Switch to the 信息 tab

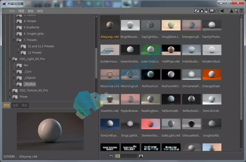[x=15, y=105]
